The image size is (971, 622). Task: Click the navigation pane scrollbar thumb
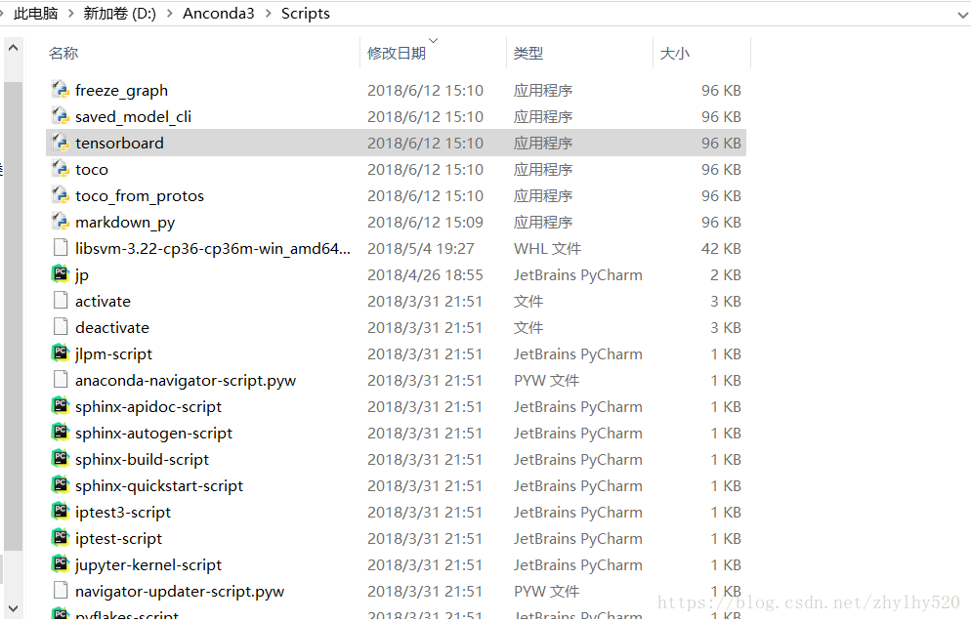click(x=13, y=315)
